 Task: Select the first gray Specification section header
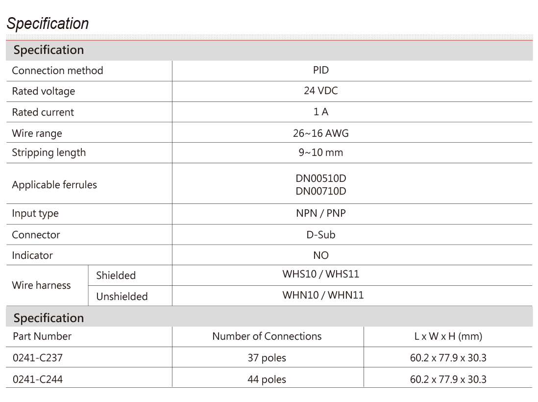[x=269, y=50]
